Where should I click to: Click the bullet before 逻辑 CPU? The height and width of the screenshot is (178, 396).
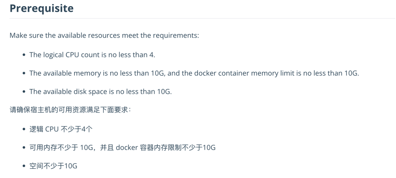24,129
